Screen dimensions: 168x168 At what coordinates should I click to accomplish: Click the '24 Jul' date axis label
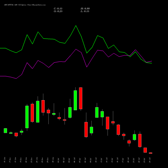(150, 160)
